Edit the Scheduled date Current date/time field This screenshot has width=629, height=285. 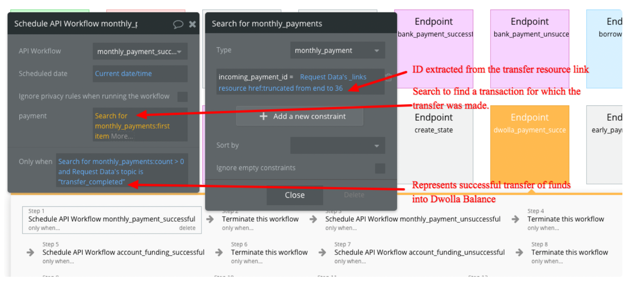coord(140,74)
